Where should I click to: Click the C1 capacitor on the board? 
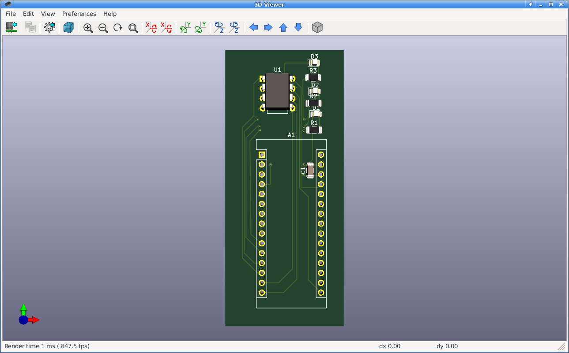click(310, 170)
